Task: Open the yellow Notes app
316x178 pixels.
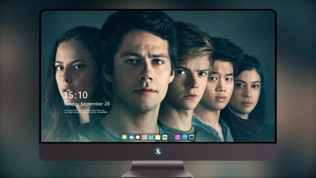Action: pyautogui.click(x=158, y=138)
